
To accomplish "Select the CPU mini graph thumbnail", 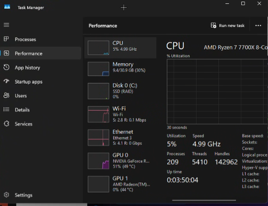I will pyautogui.click(x=99, y=48).
